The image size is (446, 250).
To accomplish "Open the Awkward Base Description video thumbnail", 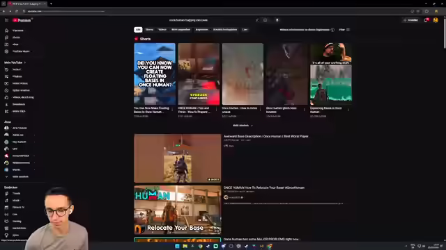I will (177, 158).
